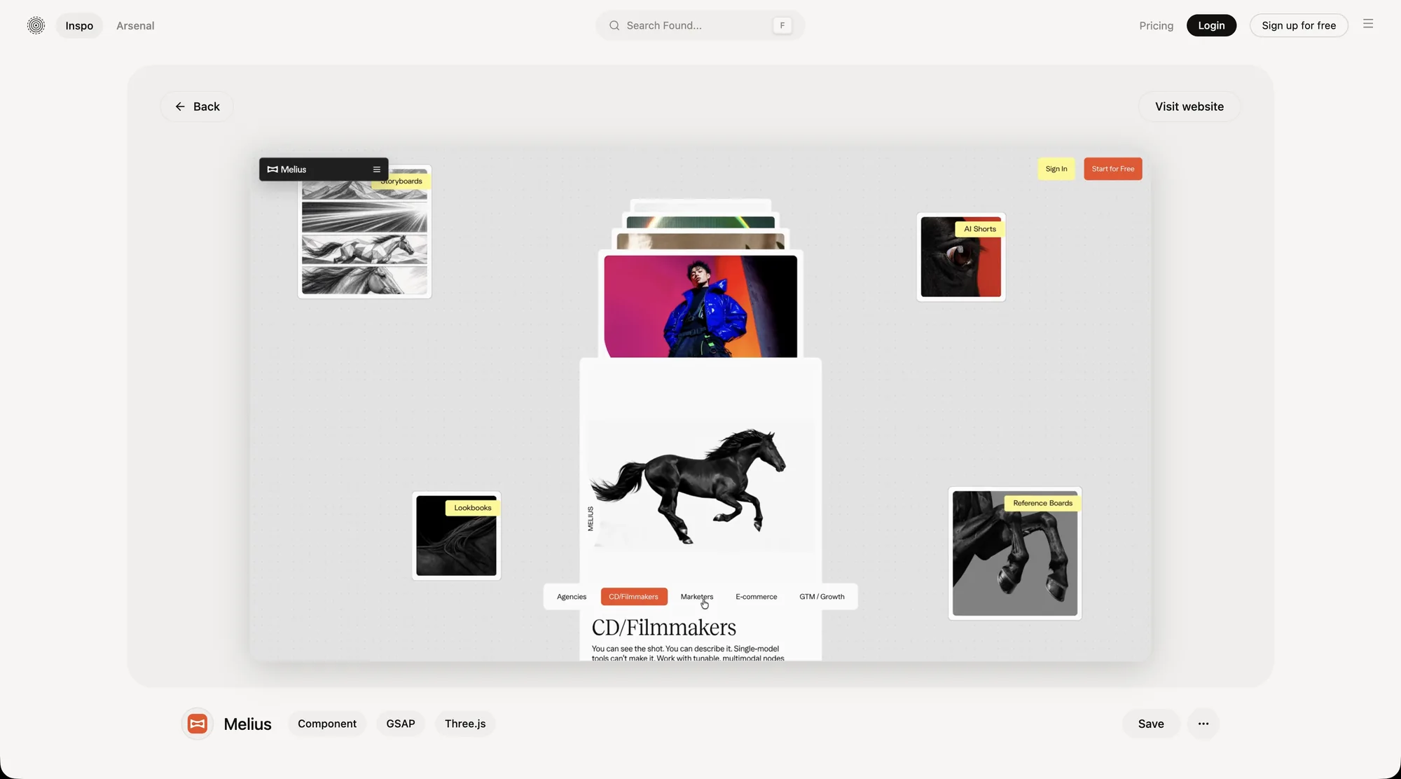
Task: Click the CD/Filmmakers heading text
Action: [663, 627]
